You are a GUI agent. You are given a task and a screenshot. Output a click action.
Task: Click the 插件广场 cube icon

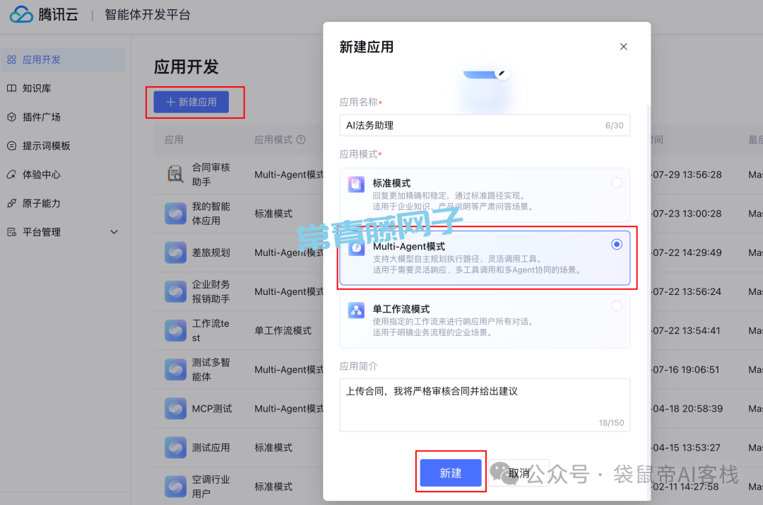coord(12,117)
